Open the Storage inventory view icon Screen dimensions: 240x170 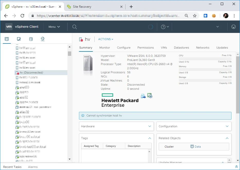31,39
